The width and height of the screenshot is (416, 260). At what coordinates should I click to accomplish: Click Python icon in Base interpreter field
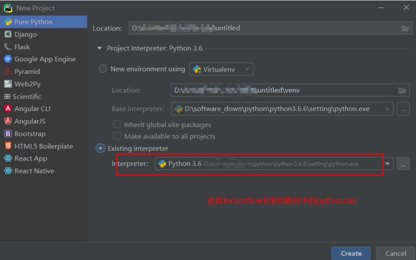pyautogui.click(x=179, y=109)
